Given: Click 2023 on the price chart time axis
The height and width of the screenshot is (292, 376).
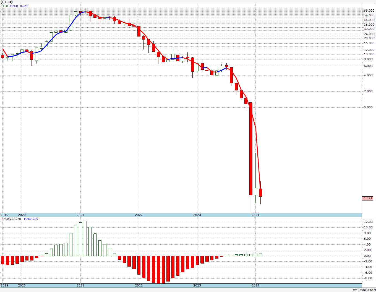Looking at the screenshot, I should [197, 215].
